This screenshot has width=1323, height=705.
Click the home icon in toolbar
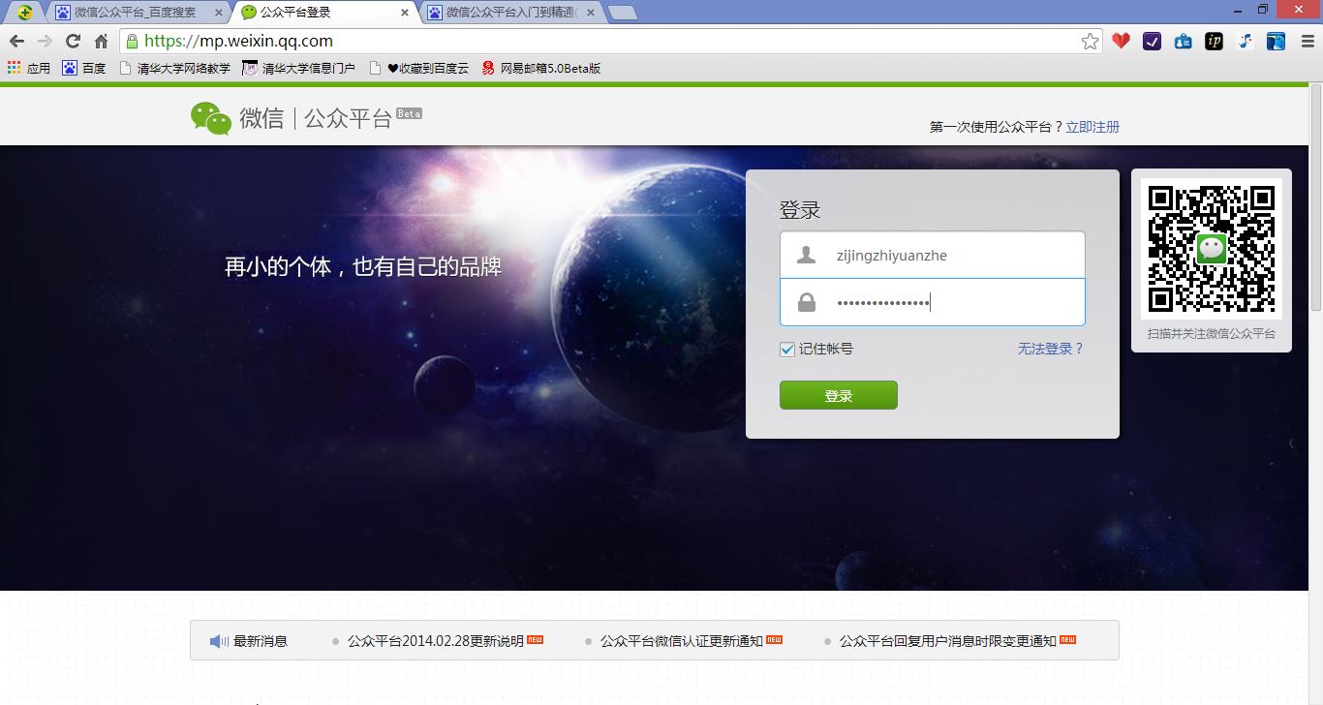(101, 41)
